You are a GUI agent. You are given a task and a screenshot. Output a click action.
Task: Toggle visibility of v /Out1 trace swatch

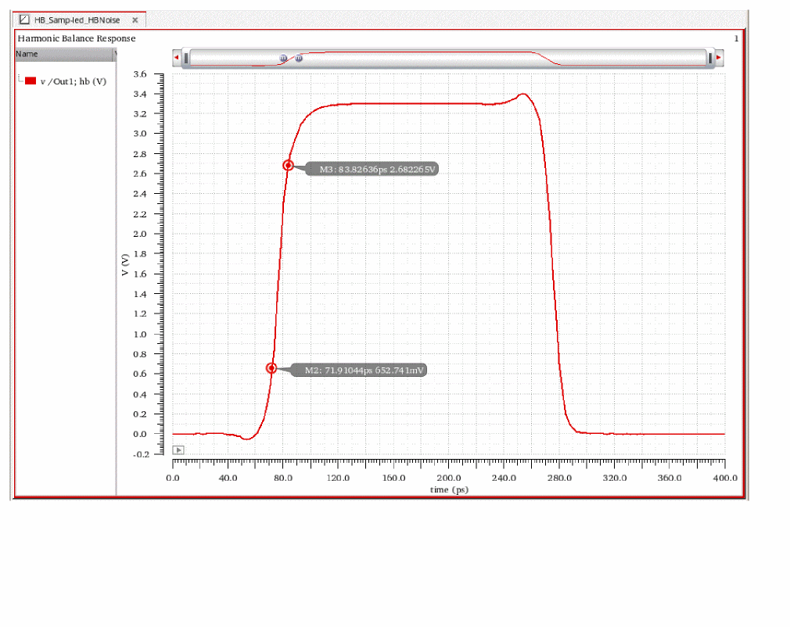31,81
